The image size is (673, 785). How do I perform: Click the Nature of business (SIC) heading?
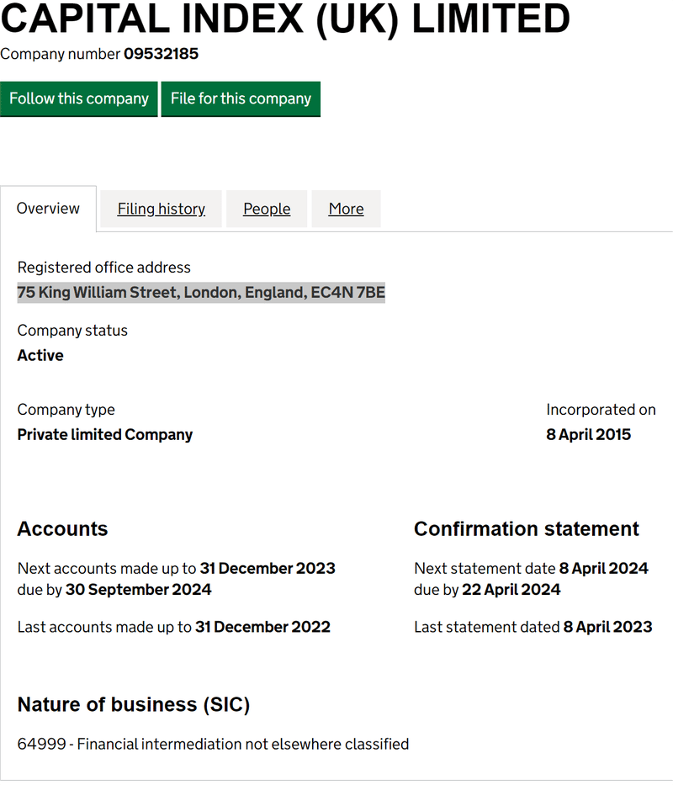pyautogui.click(x=134, y=705)
